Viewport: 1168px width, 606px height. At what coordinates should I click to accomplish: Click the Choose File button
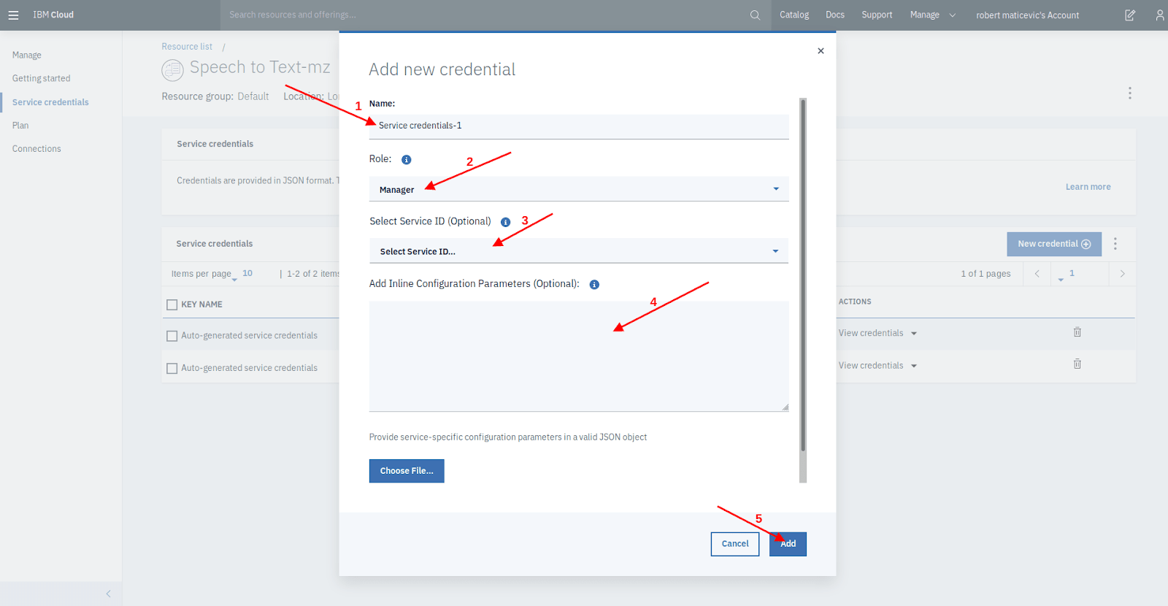tap(407, 471)
